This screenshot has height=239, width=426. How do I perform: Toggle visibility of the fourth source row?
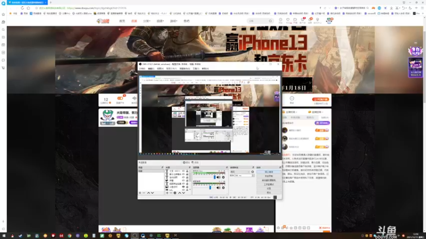pos(183,181)
